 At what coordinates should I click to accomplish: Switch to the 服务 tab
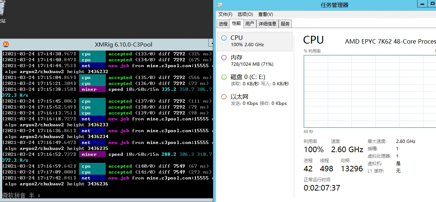coord(285,24)
